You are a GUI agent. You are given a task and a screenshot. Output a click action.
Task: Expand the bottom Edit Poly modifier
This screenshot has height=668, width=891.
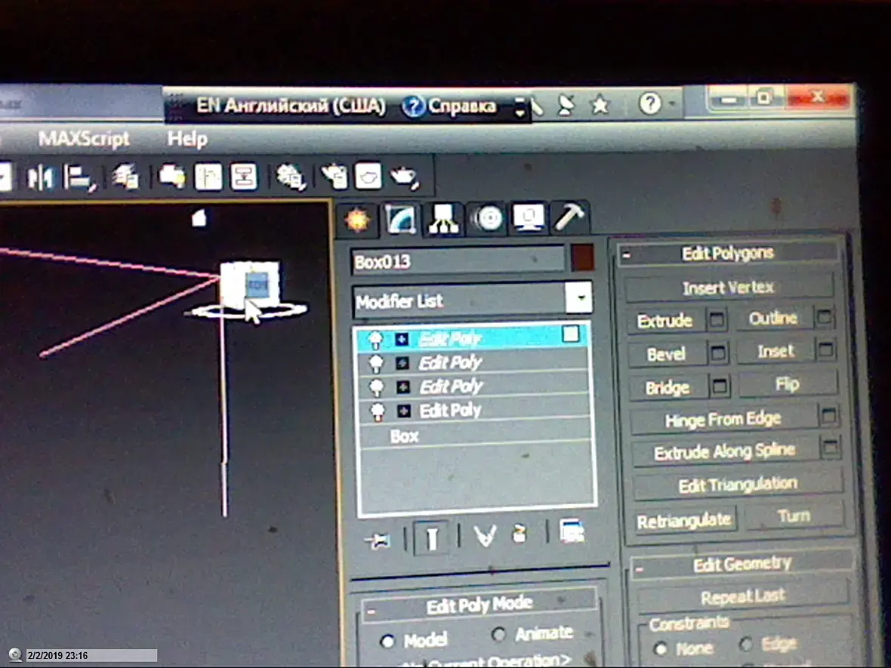pyautogui.click(x=403, y=411)
